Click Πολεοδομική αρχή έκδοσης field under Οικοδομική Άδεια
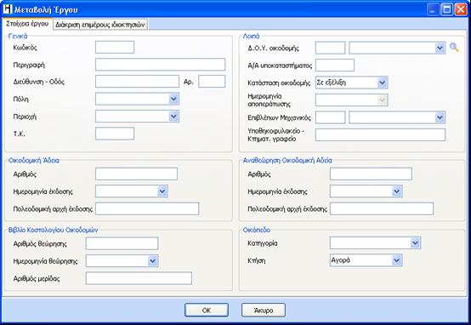The image size is (471, 325). [147, 208]
